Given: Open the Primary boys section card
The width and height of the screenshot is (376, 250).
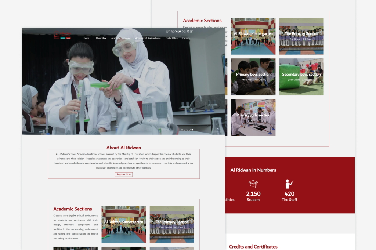Looking at the screenshot, I should pyautogui.click(x=253, y=77).
